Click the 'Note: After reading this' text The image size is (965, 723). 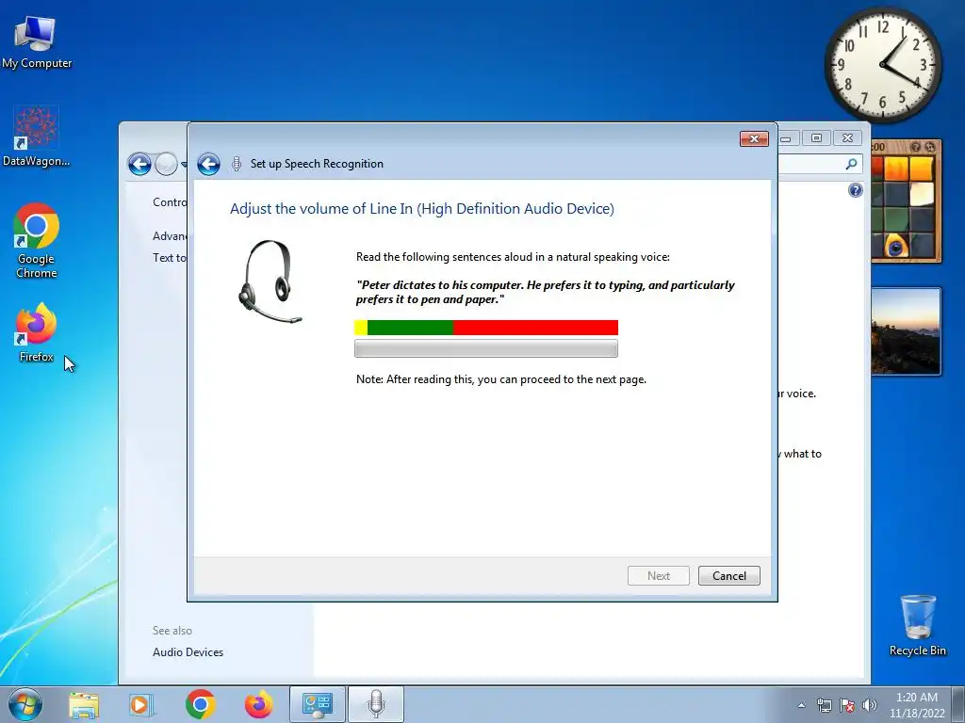tap(501, 379)
